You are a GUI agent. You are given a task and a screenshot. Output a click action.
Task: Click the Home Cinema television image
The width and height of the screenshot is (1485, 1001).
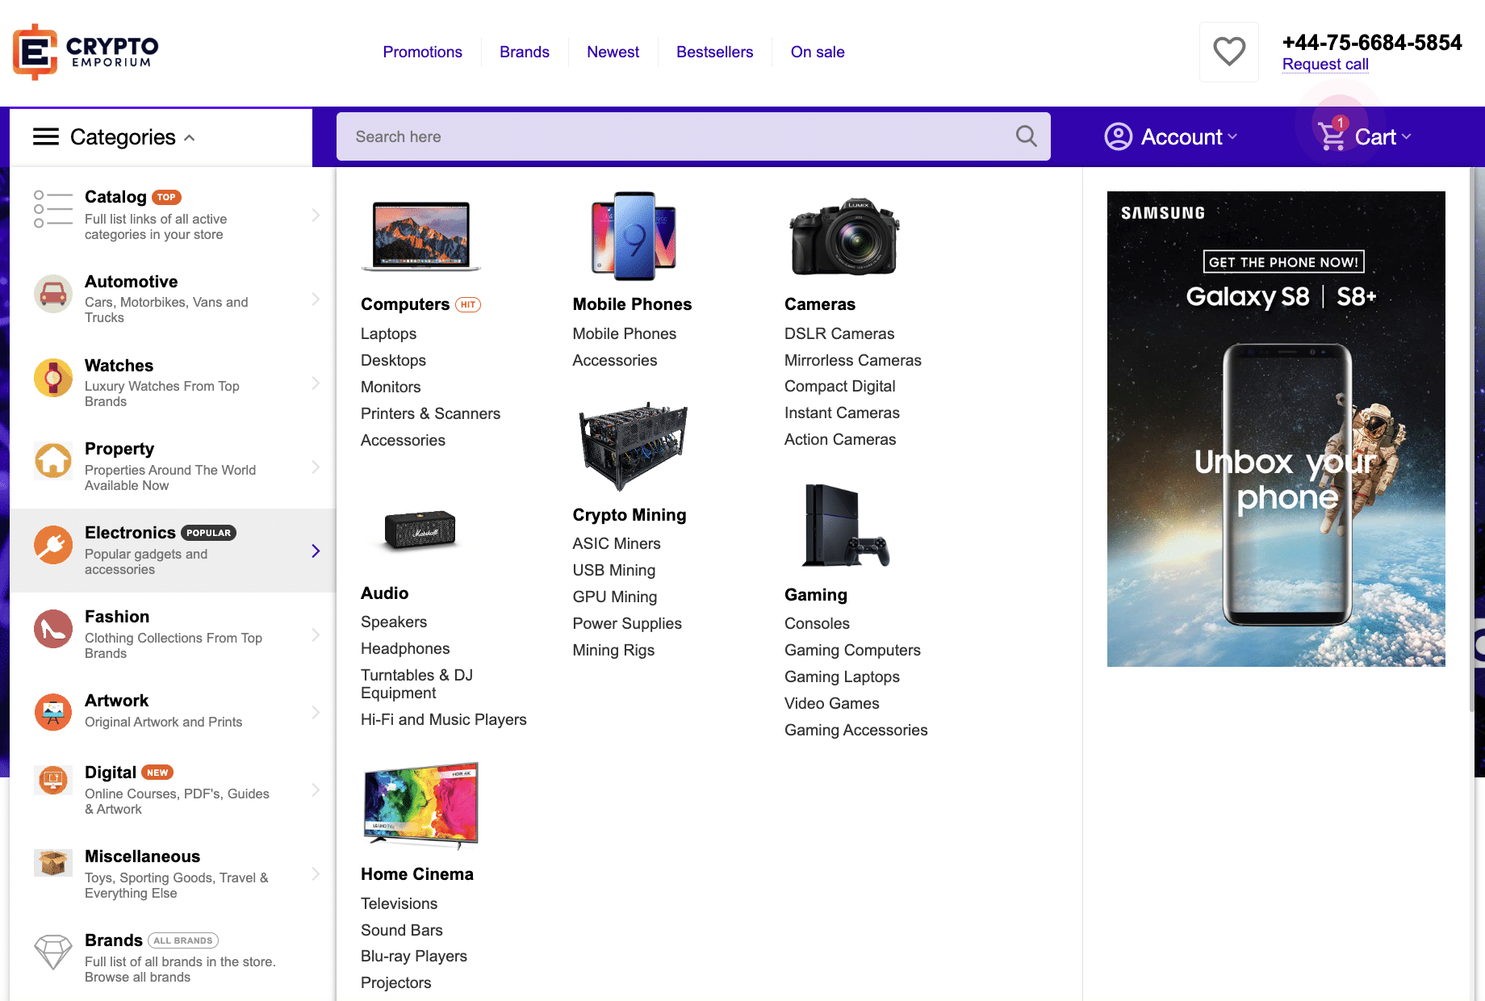coord(420,806)
